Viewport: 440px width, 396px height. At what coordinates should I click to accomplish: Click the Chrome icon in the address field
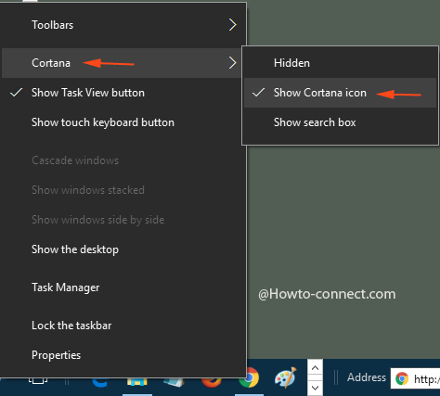click(x=402, y=378)
